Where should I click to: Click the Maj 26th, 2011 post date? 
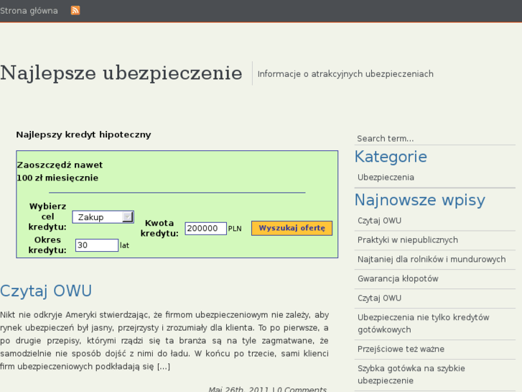click(238, 389)
